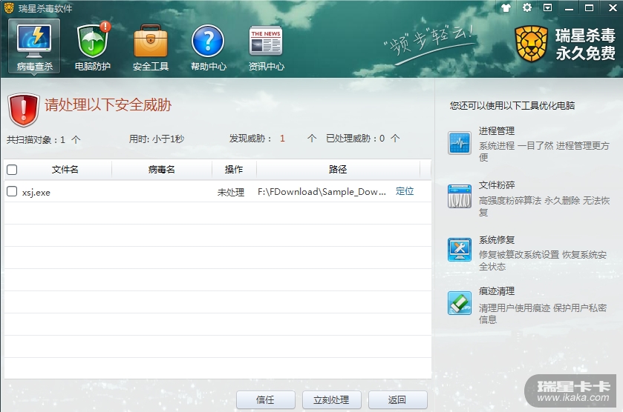Click the 用时: 小于1秒 text

pyautogui.click(x=156, y=139)
